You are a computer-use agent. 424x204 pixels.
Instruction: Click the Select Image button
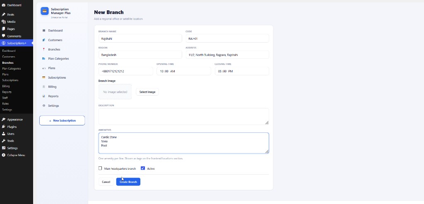tap(147, 92)
